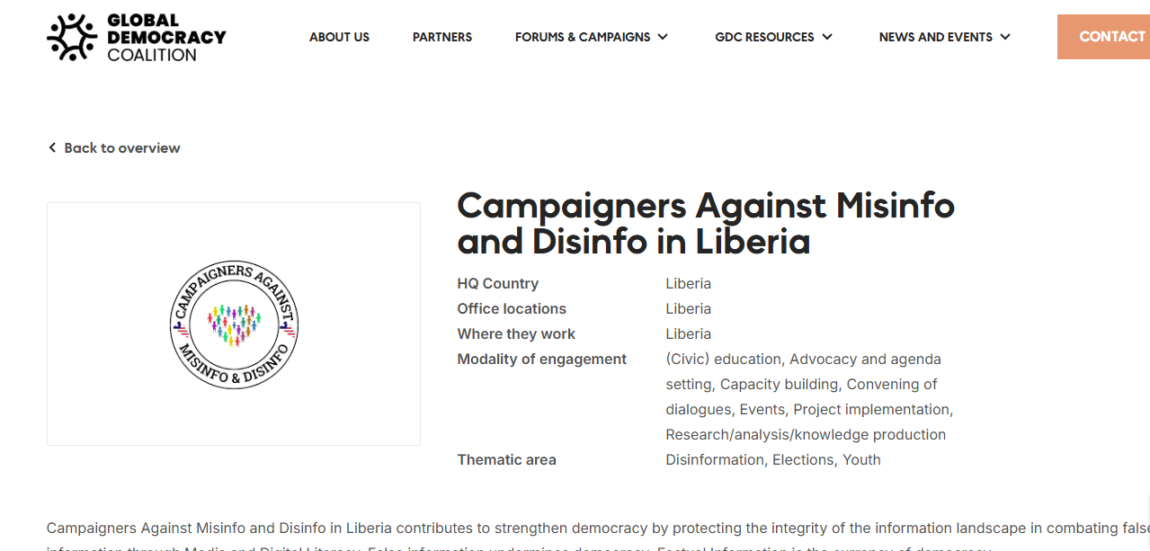Viewport: 1150px width, 551px height.
Task: Expand the News and Events chevron
Action: tap(1005, 37)
